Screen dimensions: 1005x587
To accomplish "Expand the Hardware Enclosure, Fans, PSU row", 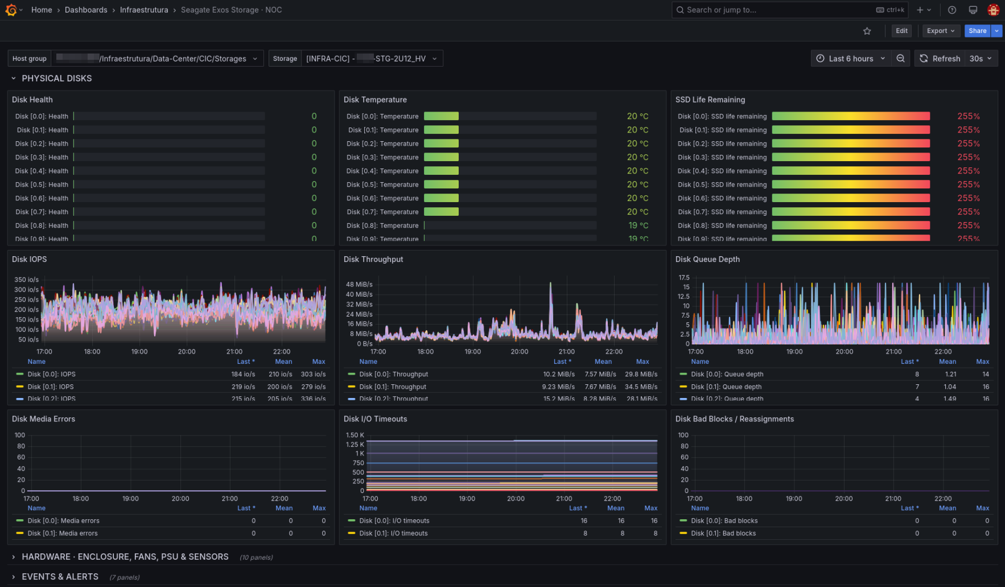I will 125,557.
